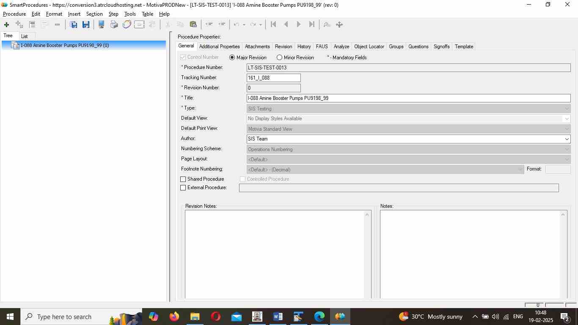Open File Explorer from the taskbar
The height and width of the screenshot is (325, 578).
195,317
